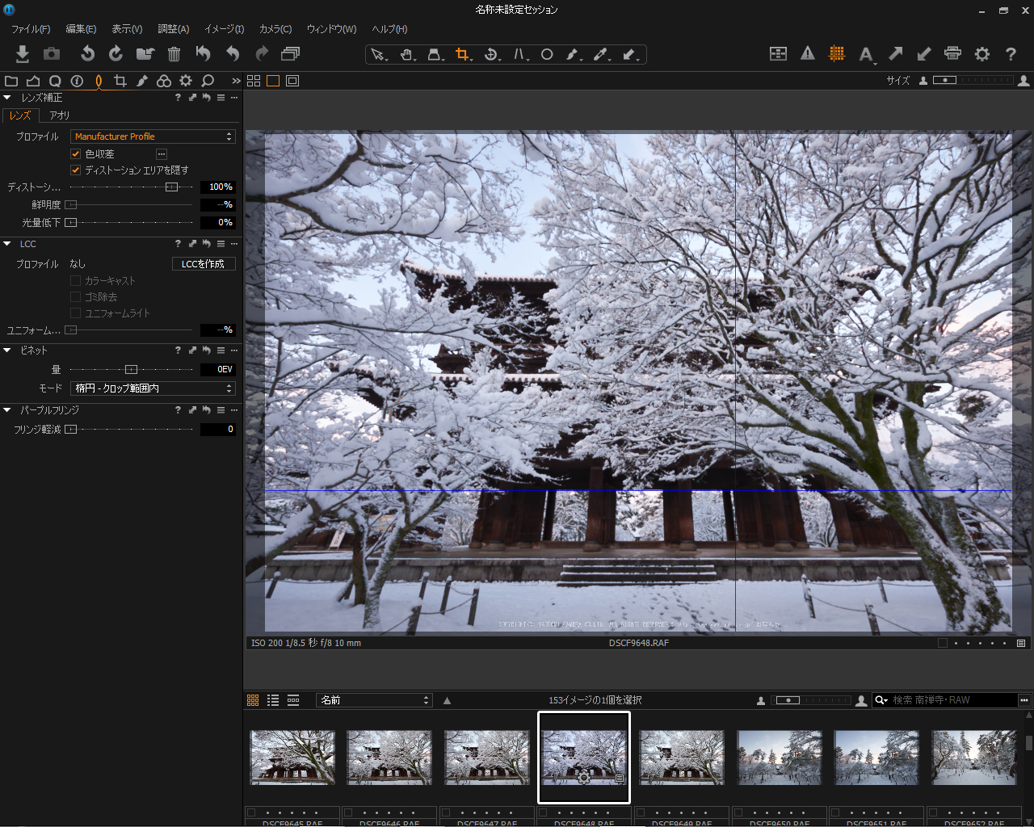This screenshot has width=1034, height=827.
Task: Select the Spot removal circle tool
Action: (547, 55)
